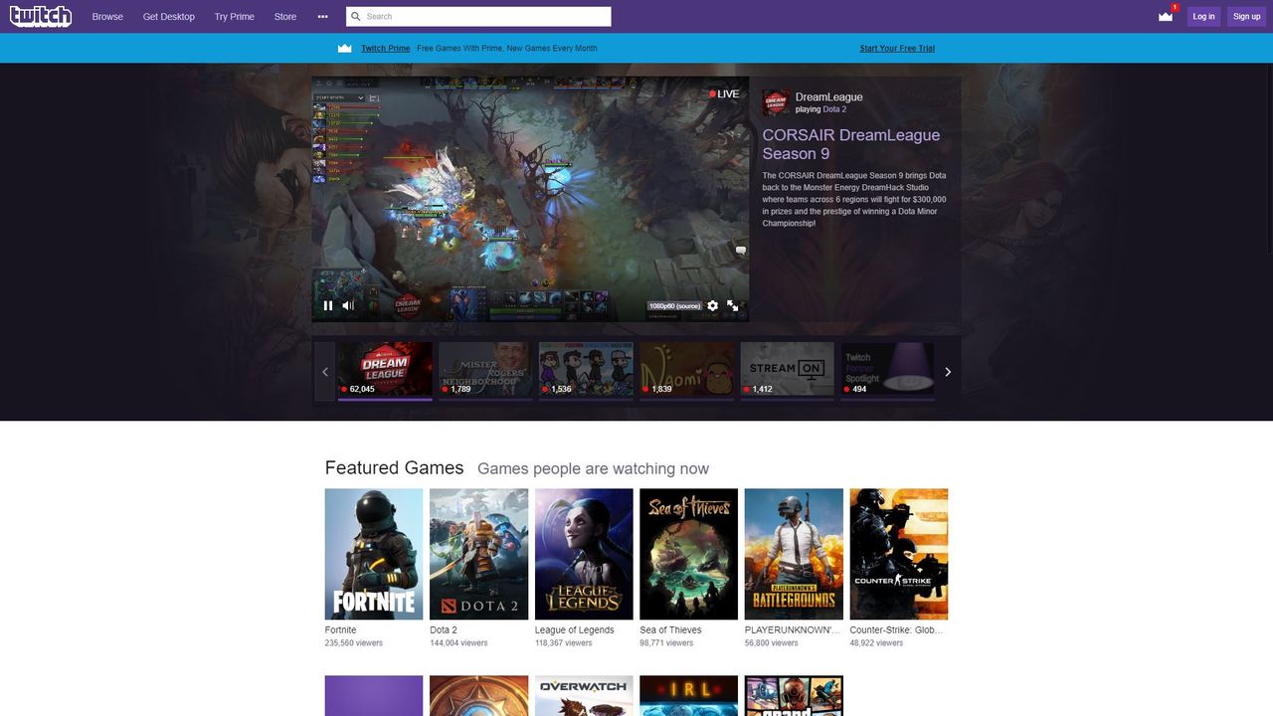Open the Counter-Strike game cover
The width and height of the screenshot is (1273, 716).
(899, 554)
